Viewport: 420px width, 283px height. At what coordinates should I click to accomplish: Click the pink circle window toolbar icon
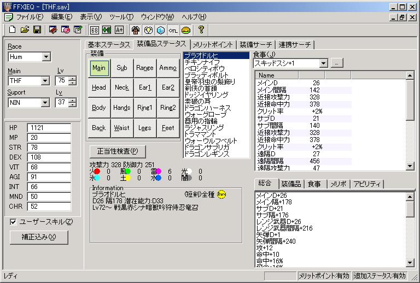coord(66,30)
